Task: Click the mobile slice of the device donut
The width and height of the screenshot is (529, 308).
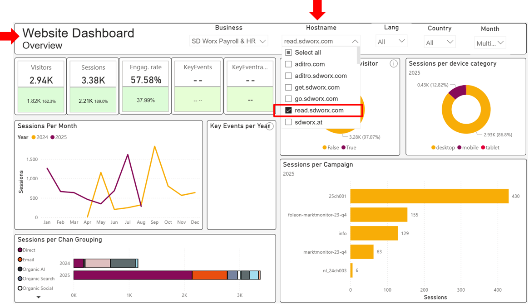Action: pyautogui.click(x=458, y=91)
